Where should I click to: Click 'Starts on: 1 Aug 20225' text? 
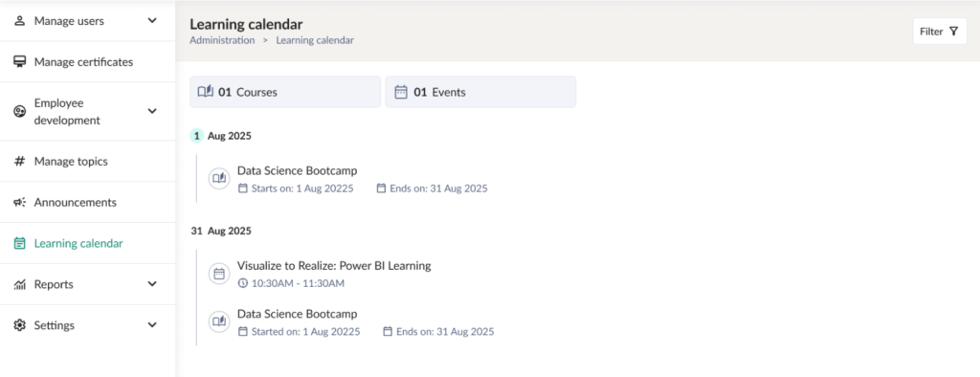[x=302, y=188]
